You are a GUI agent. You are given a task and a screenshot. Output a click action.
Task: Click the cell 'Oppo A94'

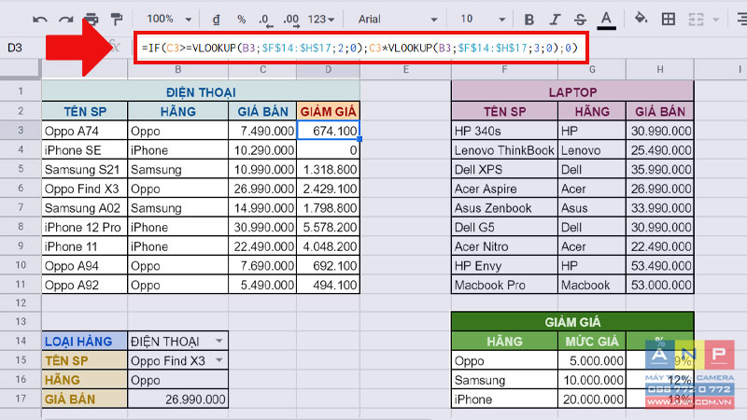click(84, 266)
